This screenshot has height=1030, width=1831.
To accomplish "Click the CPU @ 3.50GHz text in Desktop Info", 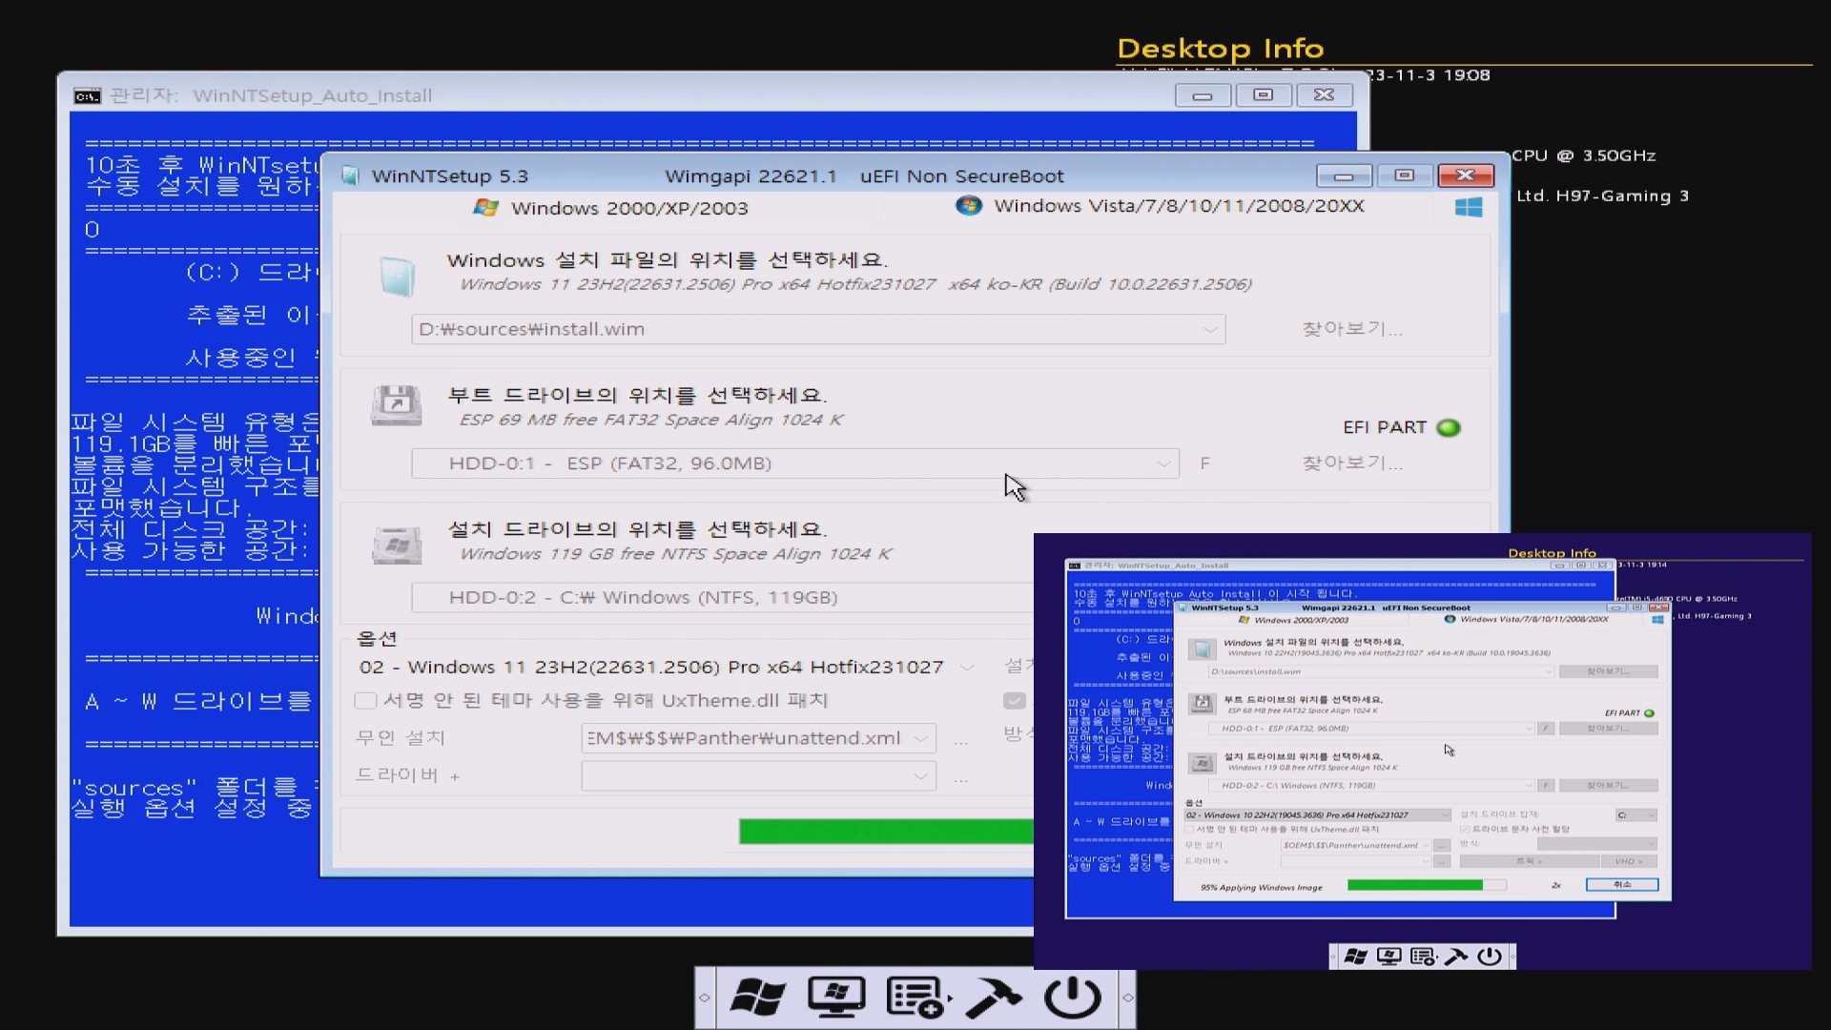I will click(1584, 155).
